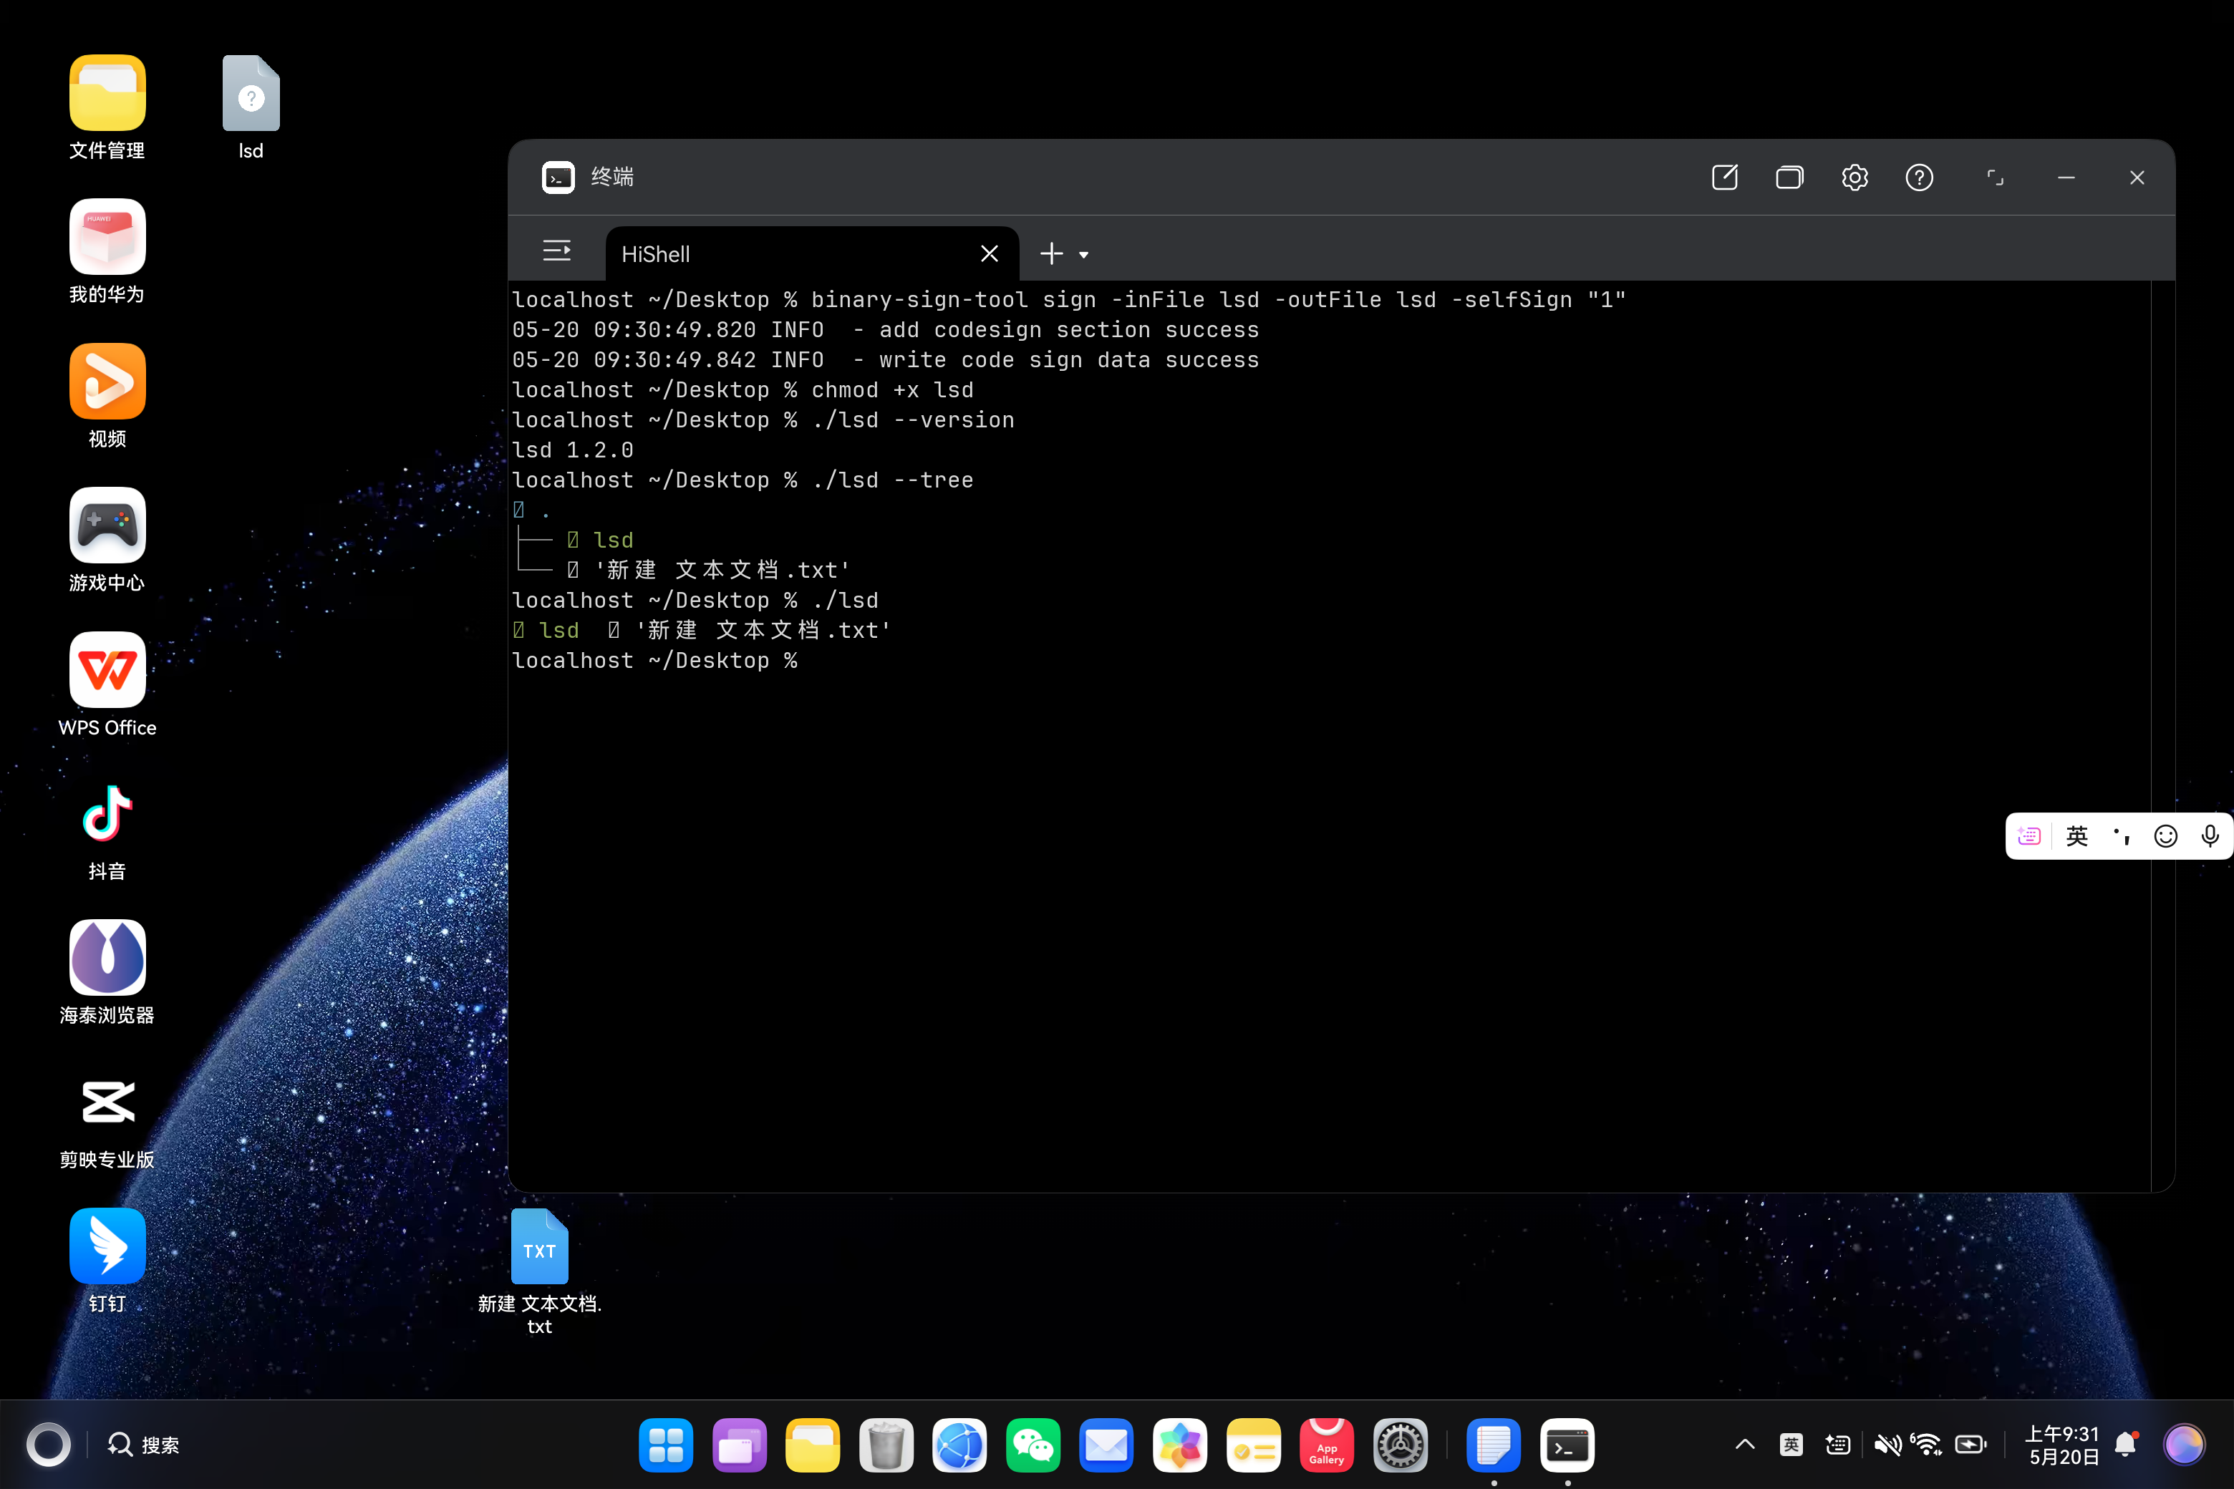
Task: Click the green lsd entry in the tree output
Action: click(x=613, y=540)
